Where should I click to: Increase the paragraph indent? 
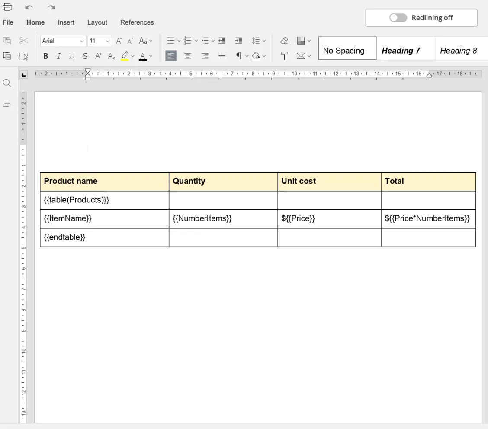(x=238, y=40)
